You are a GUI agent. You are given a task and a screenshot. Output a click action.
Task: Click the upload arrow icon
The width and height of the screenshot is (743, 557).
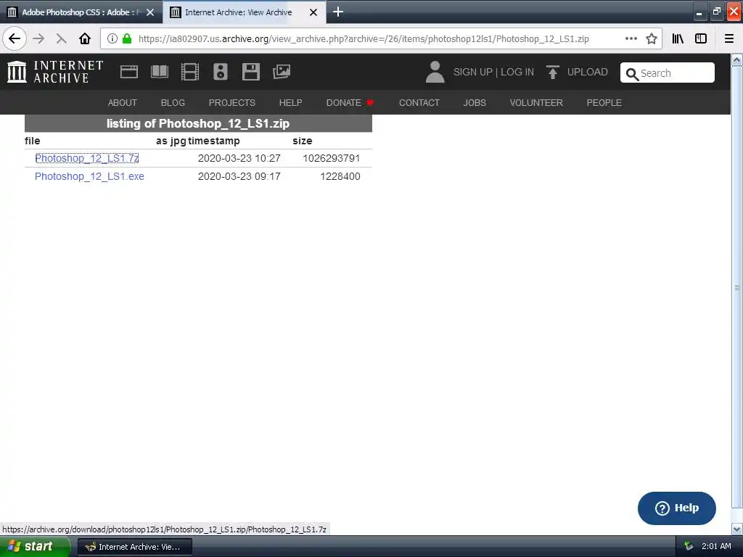pyautogui.click(x=552, y=72)
